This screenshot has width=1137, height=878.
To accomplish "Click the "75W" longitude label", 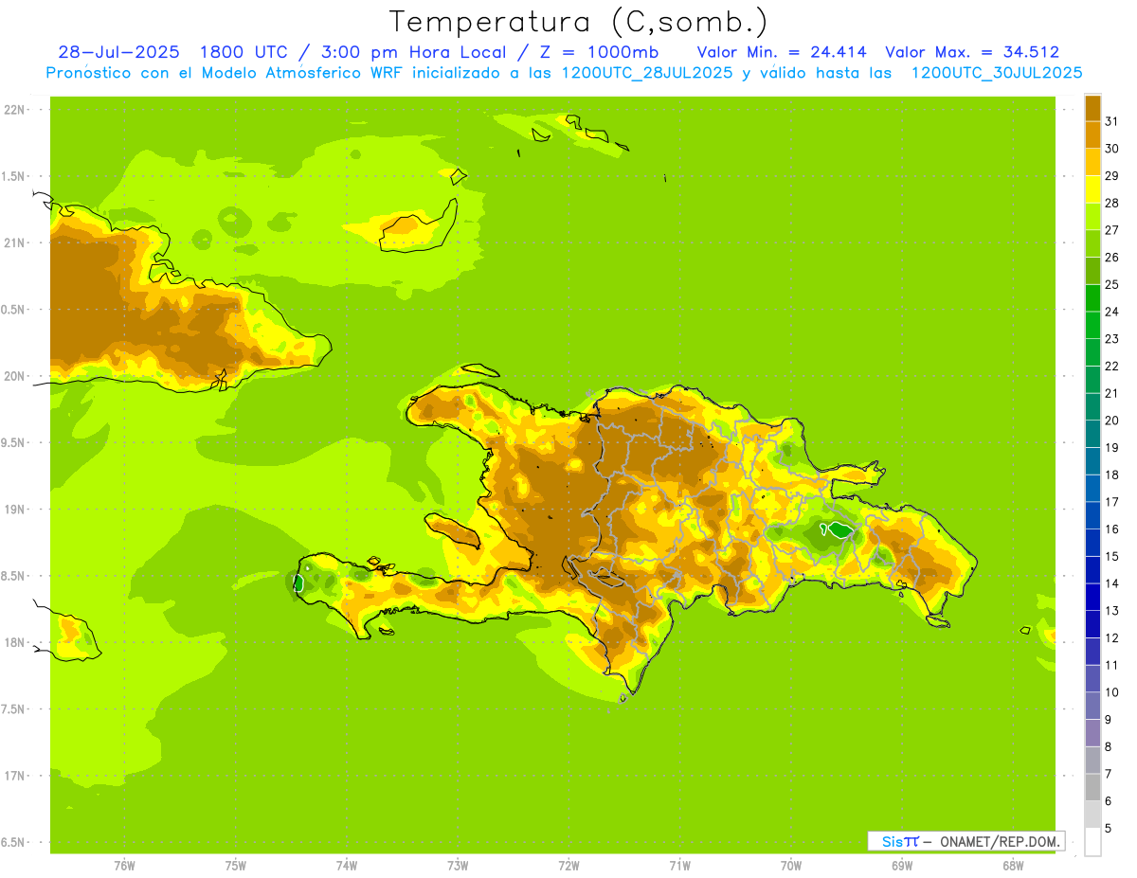I will pyautogui.click(x=236, y=866).
